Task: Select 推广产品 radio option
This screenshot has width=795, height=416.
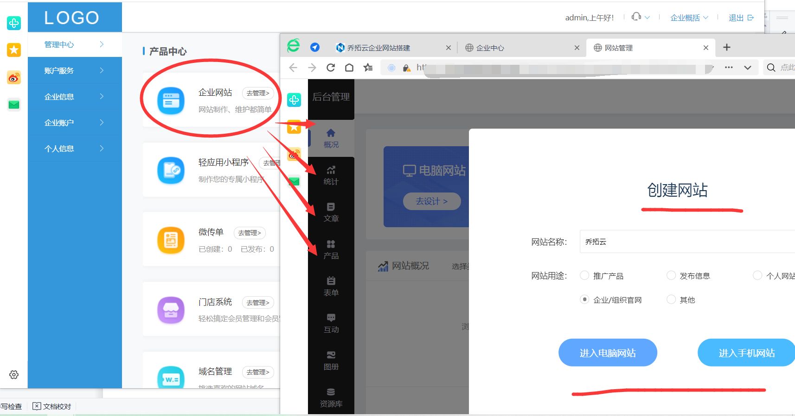Action: point(584,275)
